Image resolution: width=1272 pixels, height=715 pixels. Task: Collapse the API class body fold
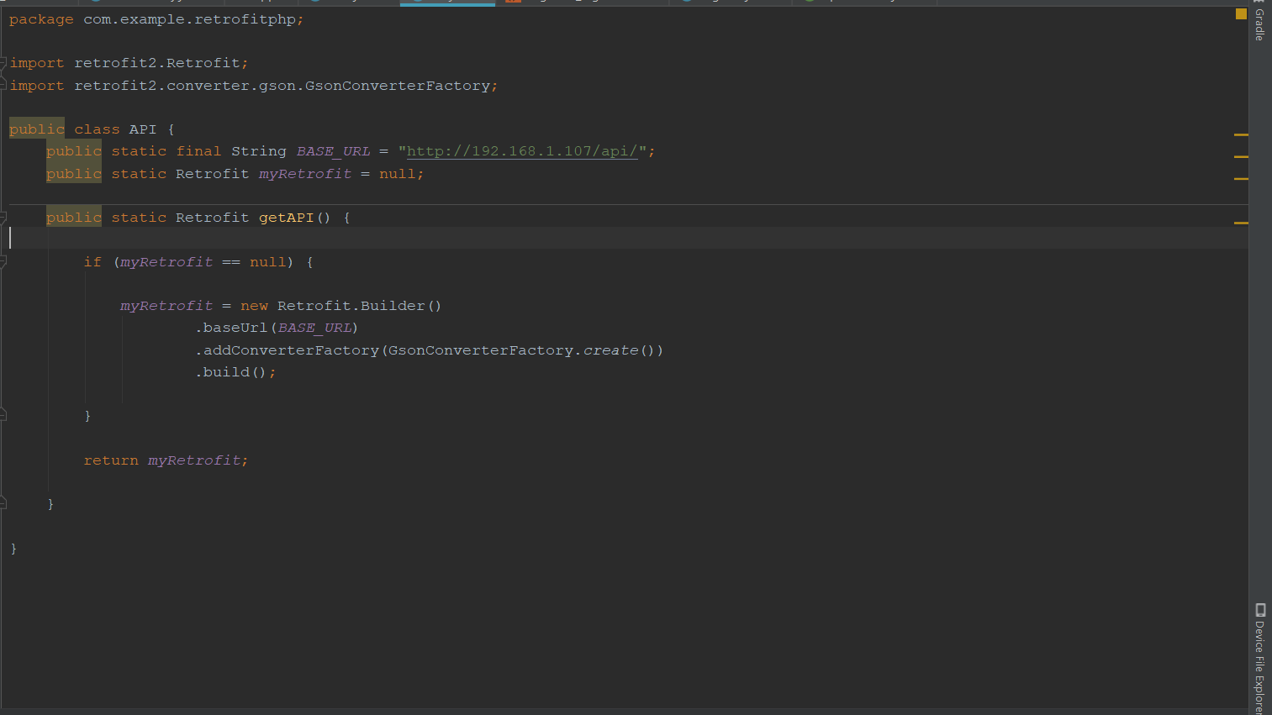point(3,129)
